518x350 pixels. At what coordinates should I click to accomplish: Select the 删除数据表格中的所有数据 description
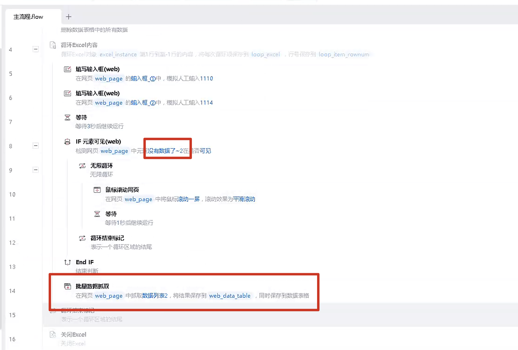click(94, 30)
